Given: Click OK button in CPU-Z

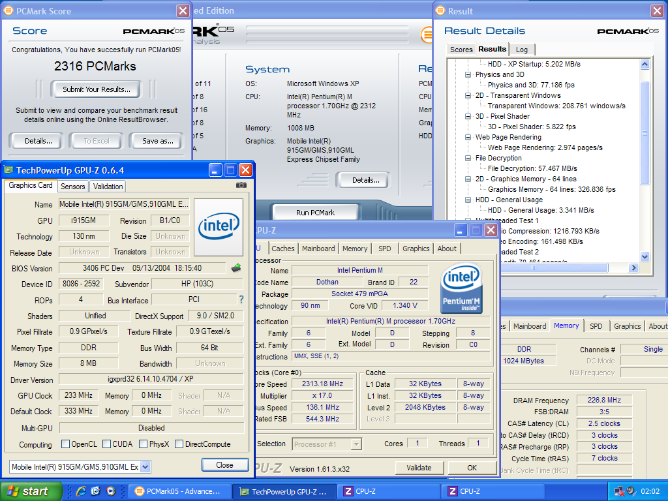Looking at the screenshot, I should point(472,468).
